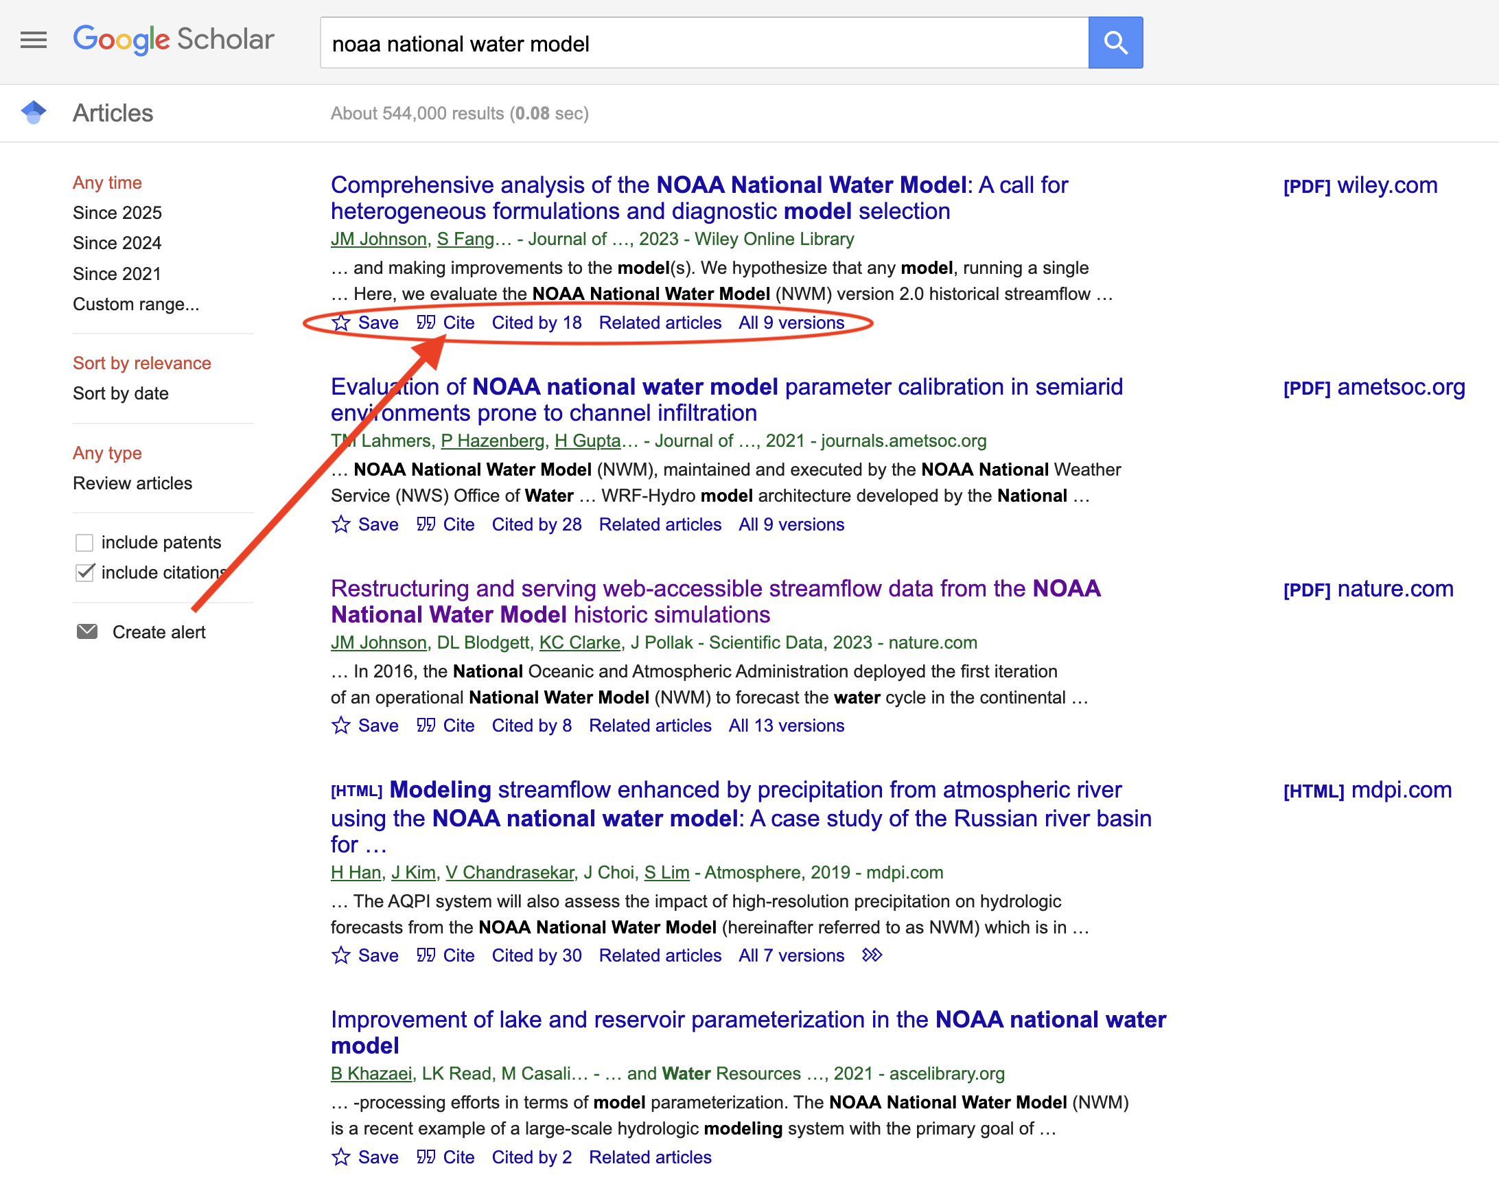Click Cited by 18
Viewport: 1499px width, 1186px height.
[x=537, y=323]
